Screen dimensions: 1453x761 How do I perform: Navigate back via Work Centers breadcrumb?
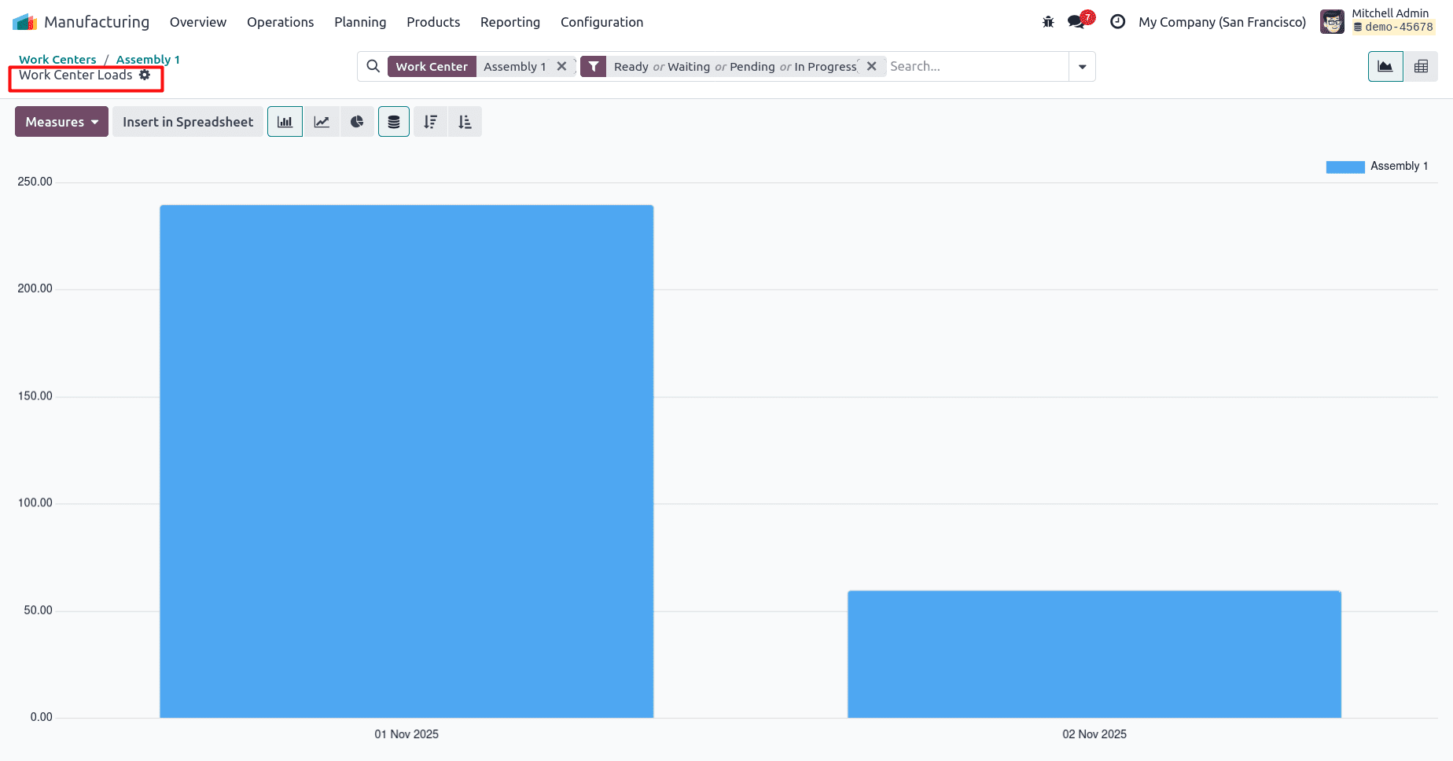(57, 59)
